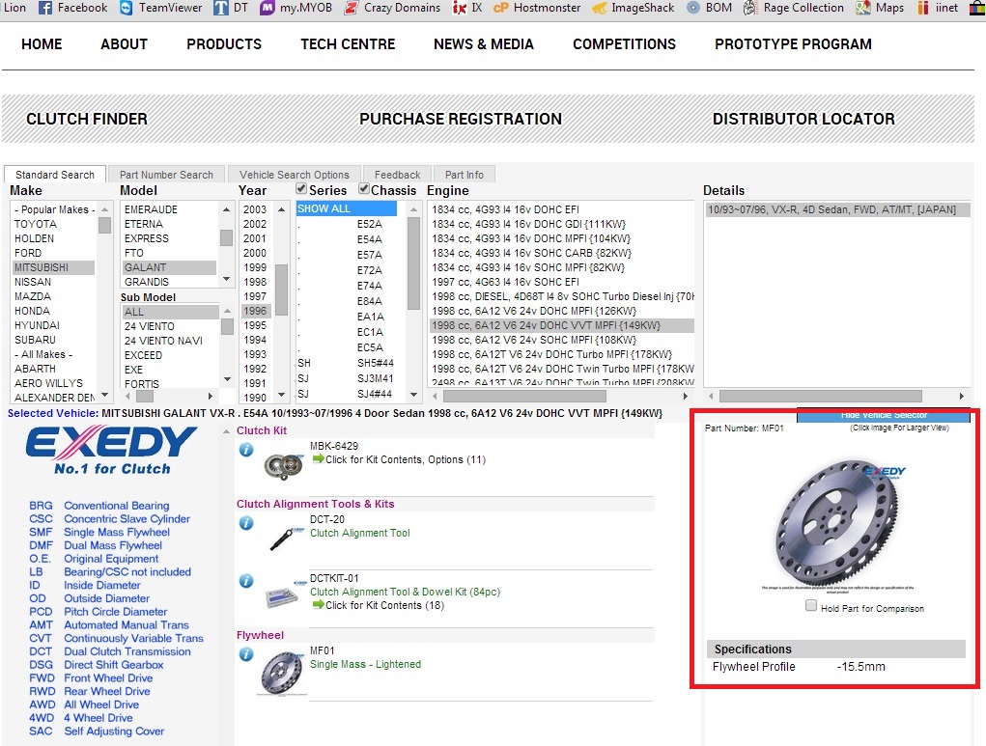Open the Feedback tab
Viewport: 986px width, 746px height.
coord(397,174)
